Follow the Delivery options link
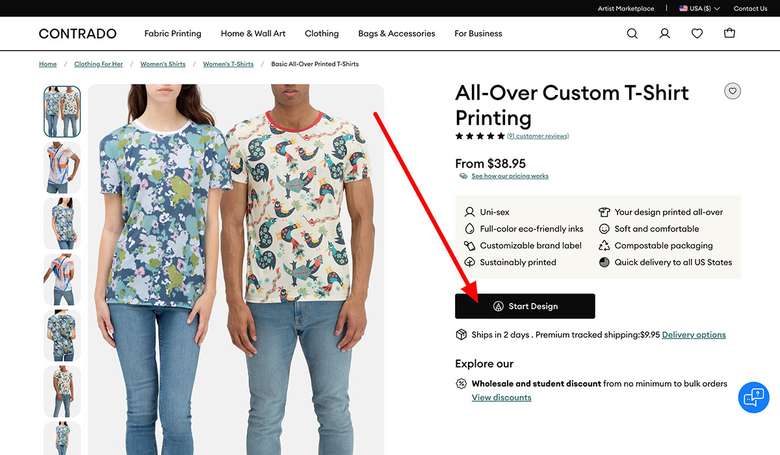This screenshot has width=780, height=455. [694, 335]
